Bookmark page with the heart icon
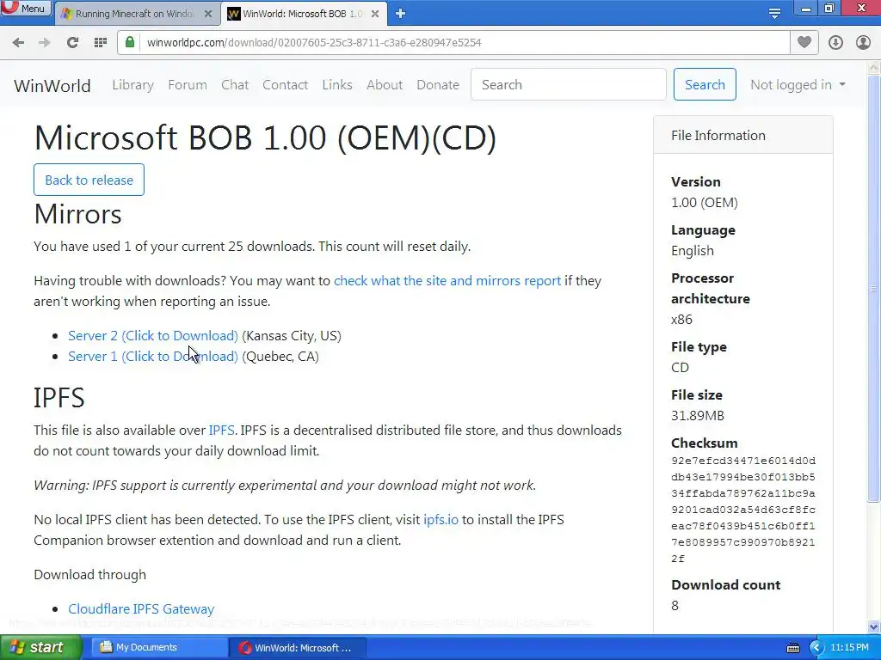 coord(804,43)
